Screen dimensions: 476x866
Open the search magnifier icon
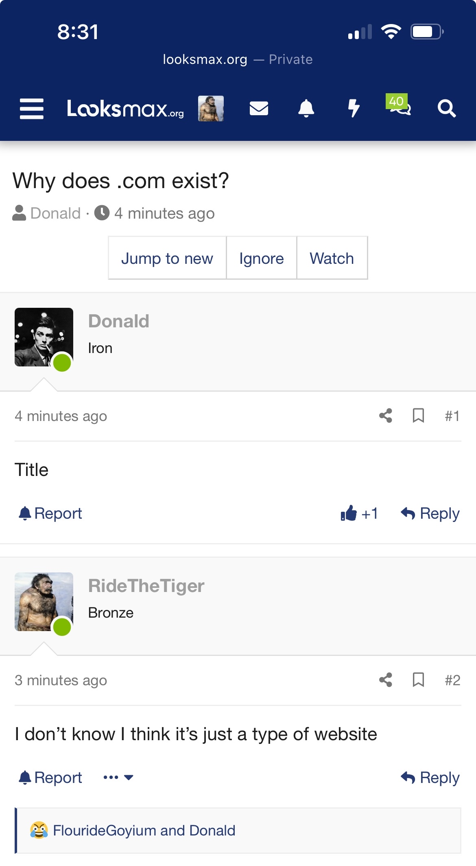click(x=446, y=109)
